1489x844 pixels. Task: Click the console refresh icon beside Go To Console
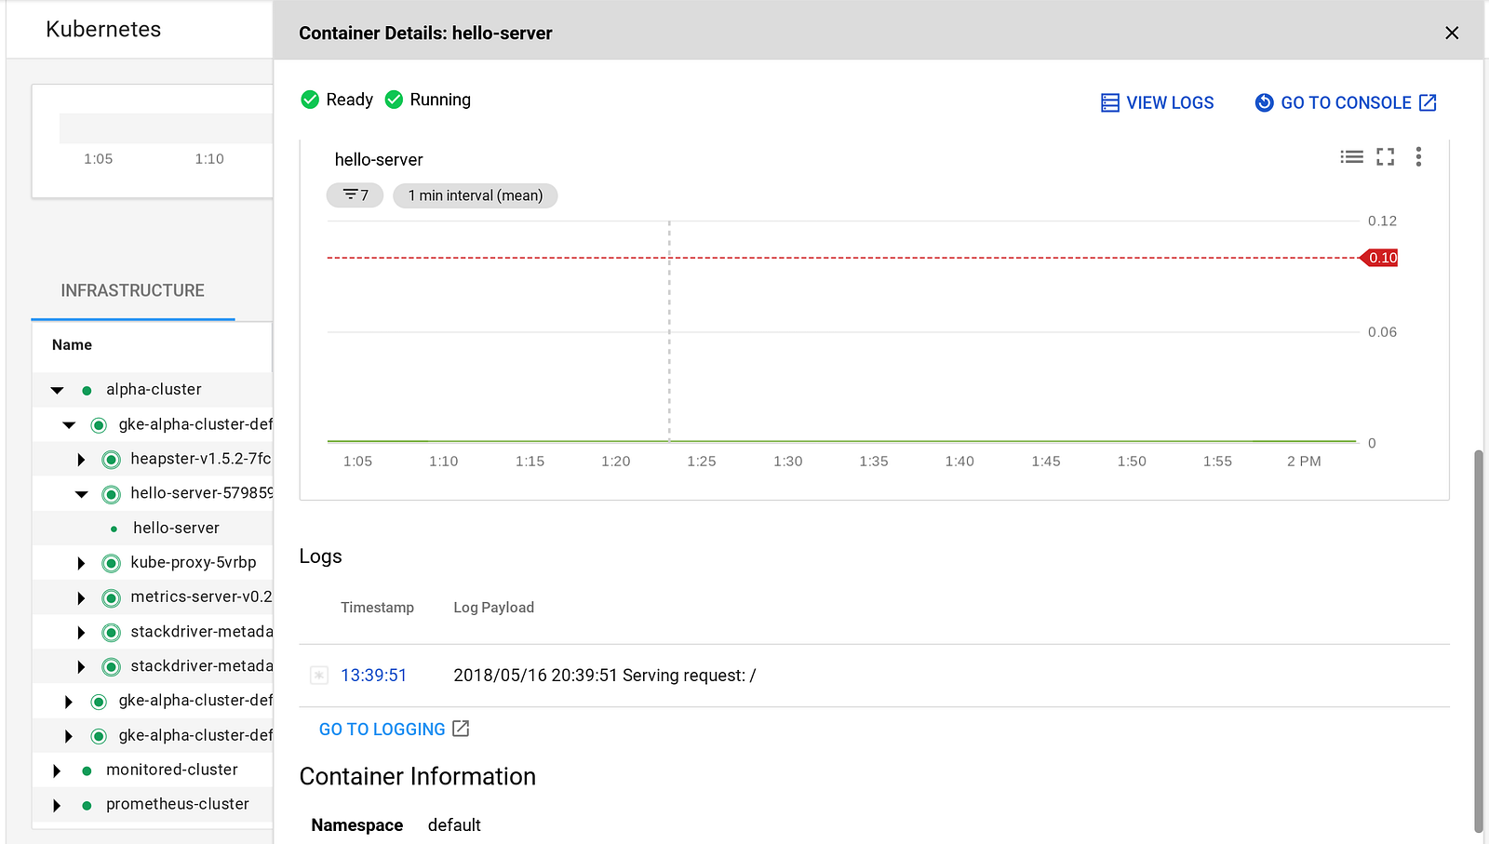point(1264,103)
